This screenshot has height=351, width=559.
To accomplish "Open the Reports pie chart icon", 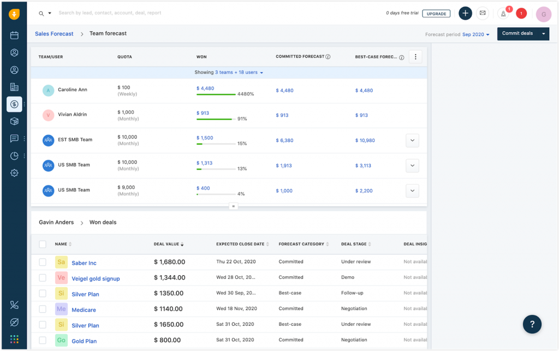I will (14, 156).
